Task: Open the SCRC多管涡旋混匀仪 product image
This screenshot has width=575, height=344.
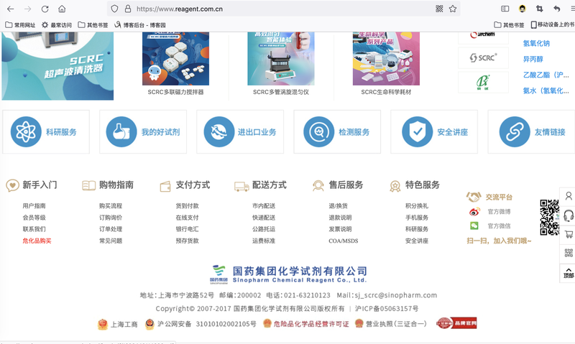Action: pyautogui.click(x=281, y=59)
